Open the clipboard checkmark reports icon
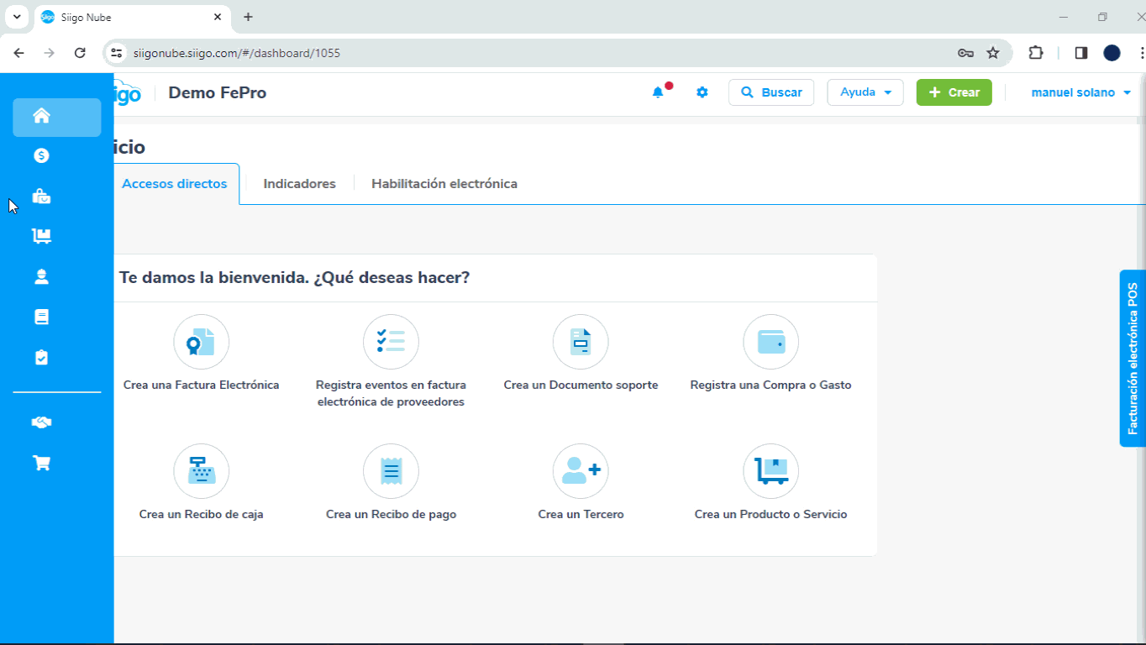Screen dimensions: 1146x645 coord(41,357)
